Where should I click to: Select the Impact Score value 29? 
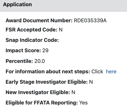pos(45,50)
